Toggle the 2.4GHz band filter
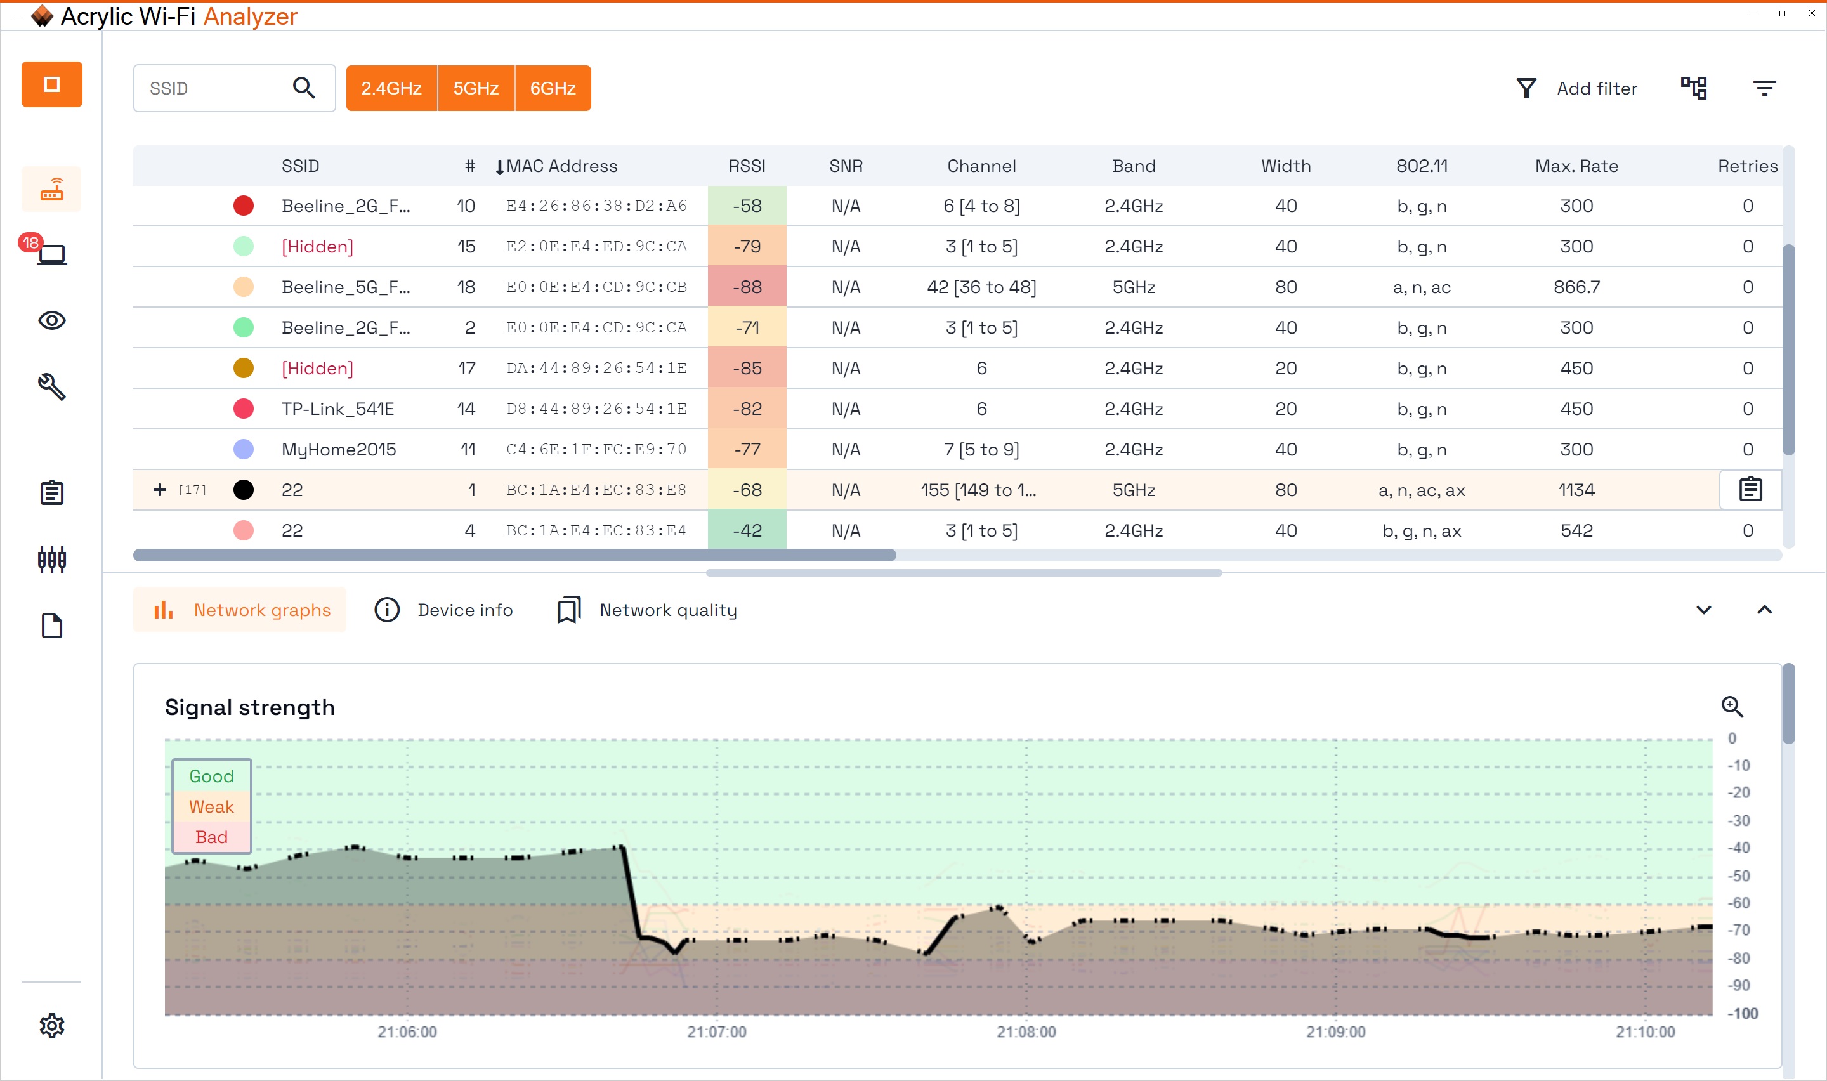Image resolution: width=1827 pixels, height=1081 pixels. 391,88
